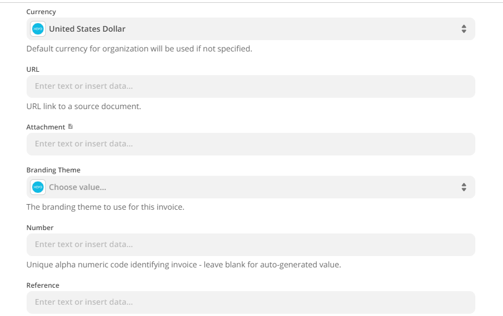Click the file icon beside Attachment label
The image size is (503, 316).
click(x=71, y=127)
